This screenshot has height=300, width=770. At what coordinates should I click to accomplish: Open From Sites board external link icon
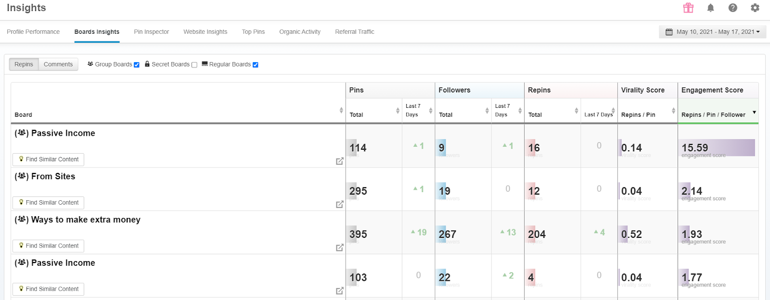click(339, 205)
